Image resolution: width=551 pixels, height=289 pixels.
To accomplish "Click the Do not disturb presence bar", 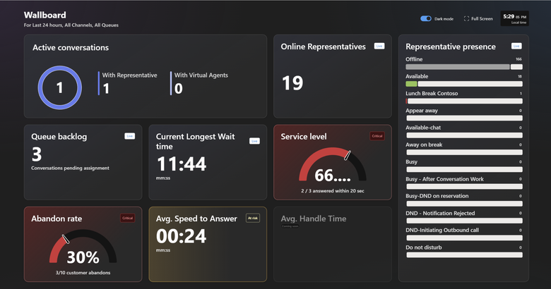I will pyautogui.click(x=464, y=255).
